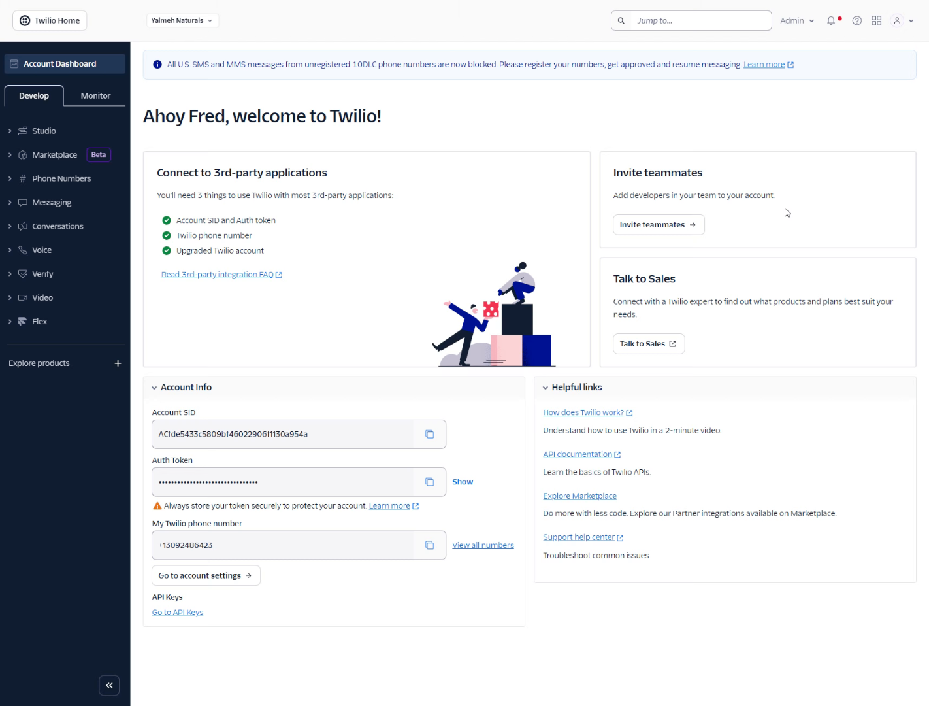Click the Messaging chat bubble icon
The image size is (929, 706).
23,203
